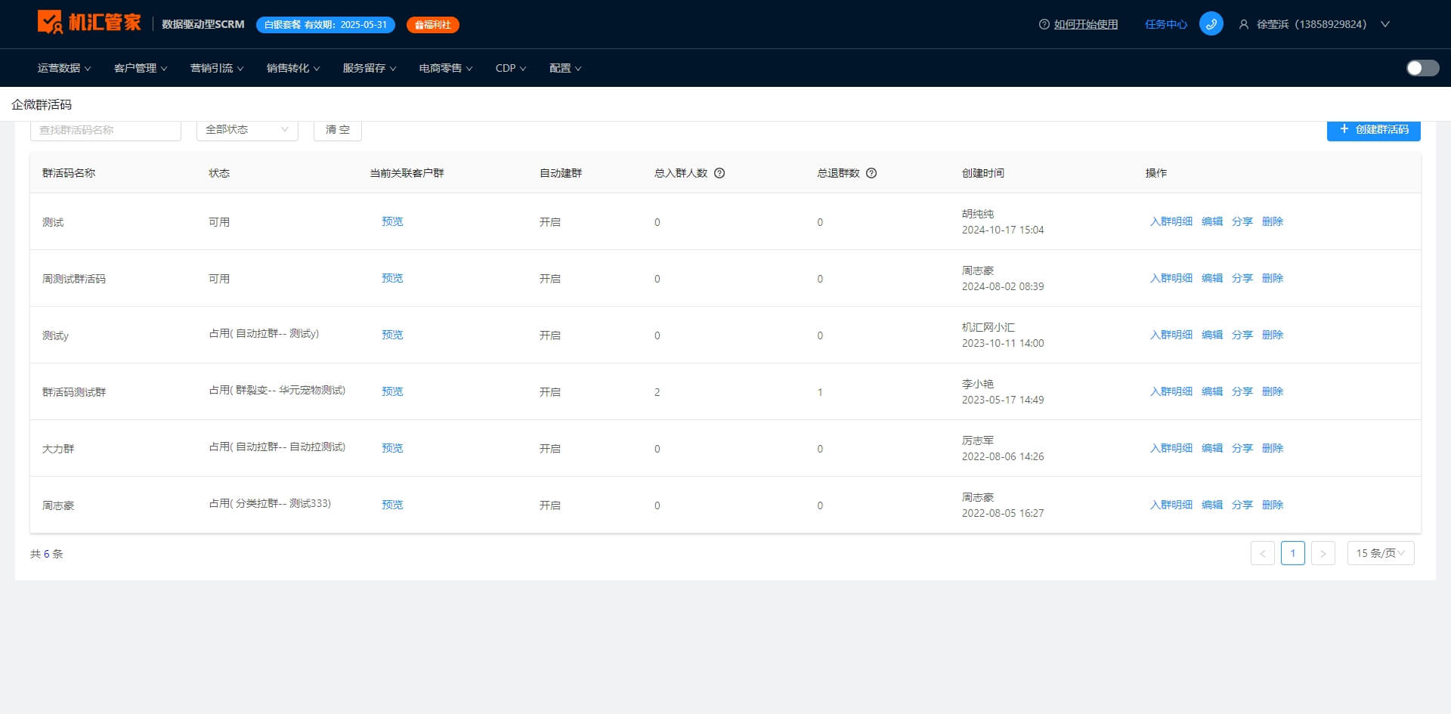The height and width of the screenshot is (714, 1451).
Task: Share the 测试 group code
Action: point(1242,221)
